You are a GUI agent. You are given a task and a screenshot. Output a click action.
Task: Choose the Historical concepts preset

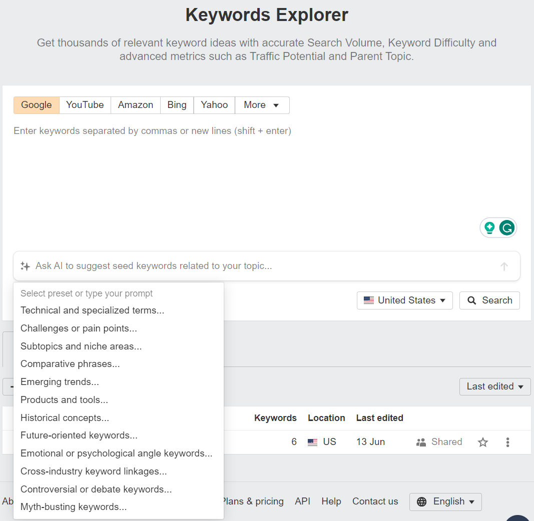pos(119,418)
